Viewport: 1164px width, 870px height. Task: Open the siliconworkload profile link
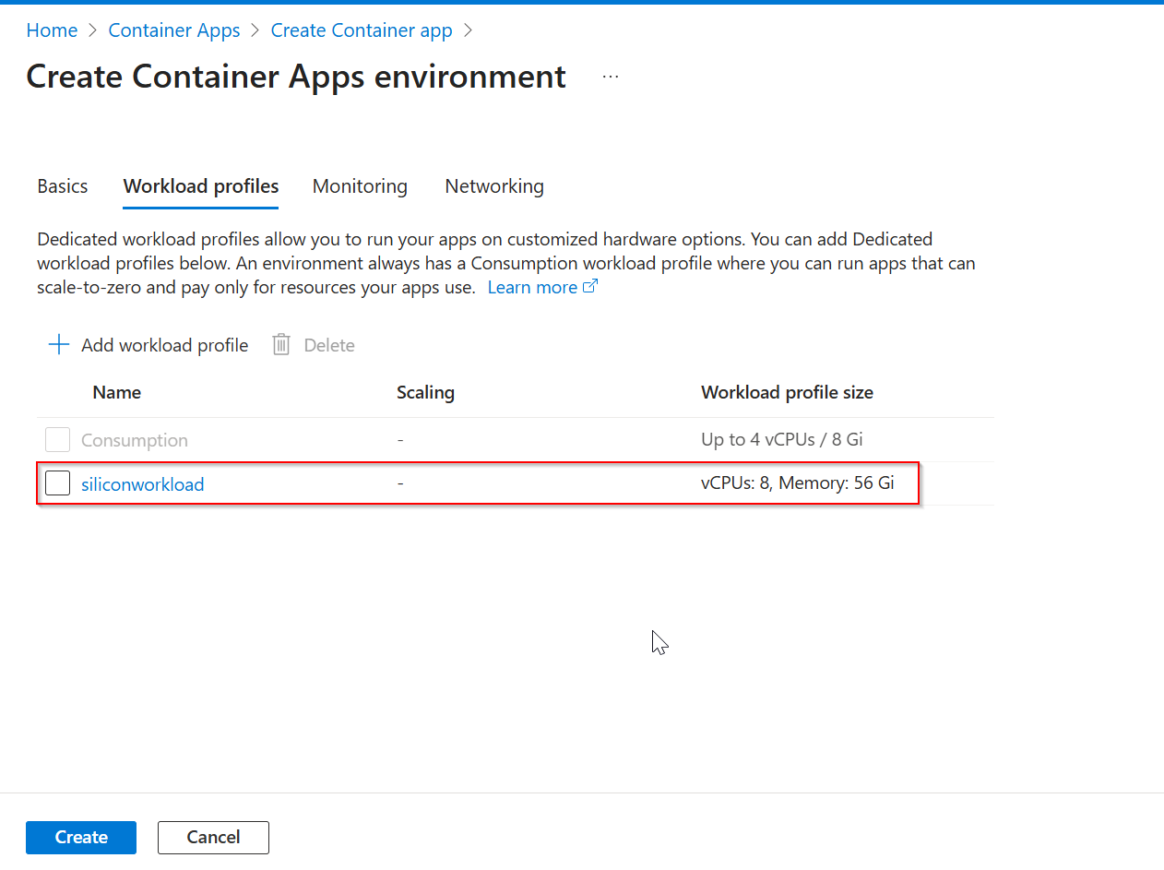click(x=142, y=484)
